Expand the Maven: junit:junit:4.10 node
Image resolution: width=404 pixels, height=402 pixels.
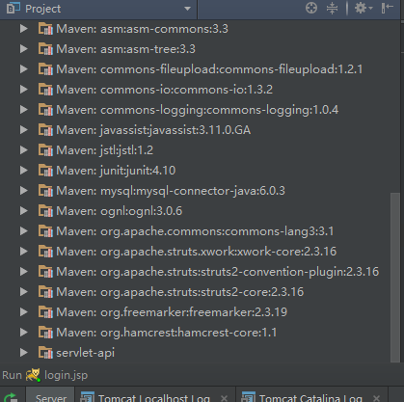(x=23, y=171)
